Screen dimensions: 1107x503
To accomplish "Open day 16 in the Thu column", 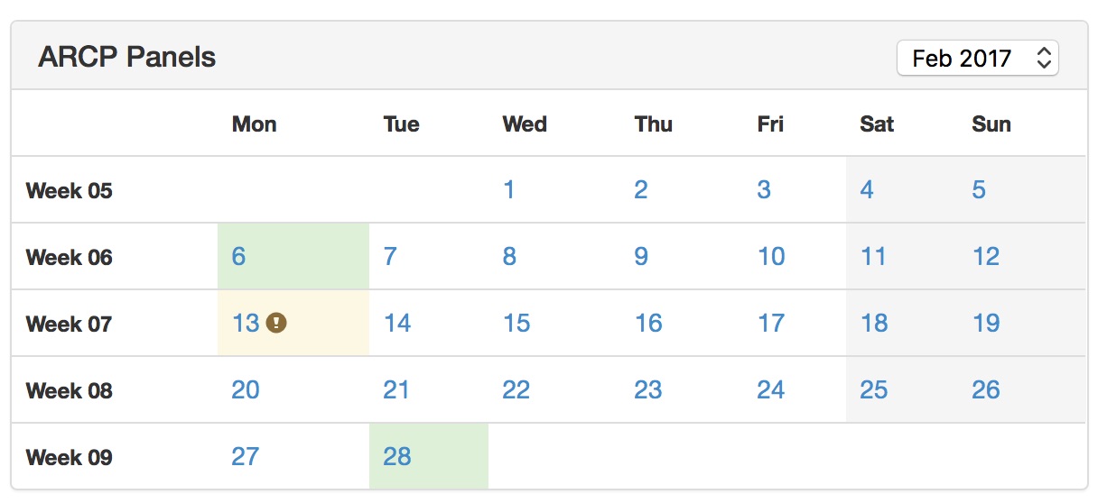I will coord(648,324).
